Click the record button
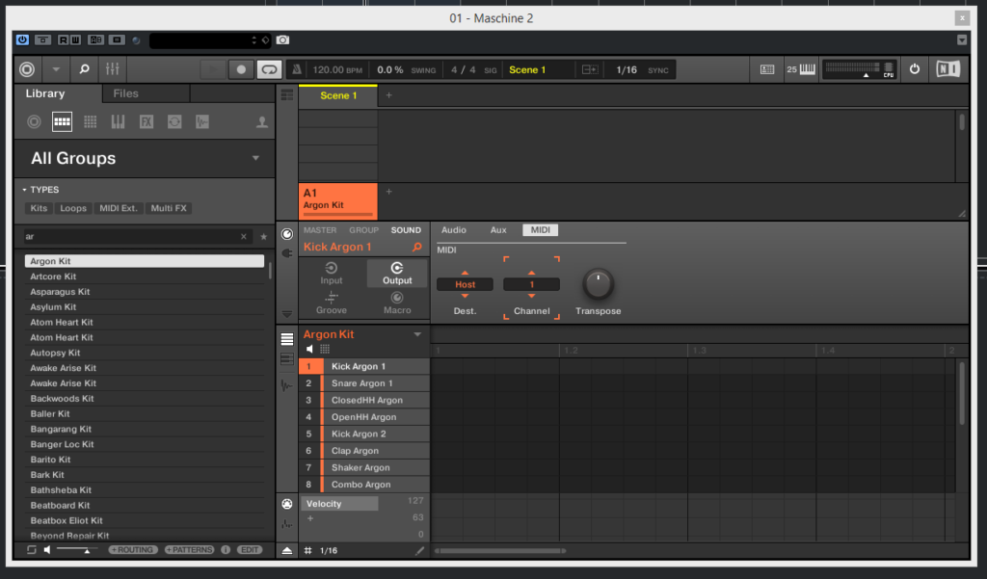Screen dimensions: 987x579 pyautogui.click(x=241, y=70)
